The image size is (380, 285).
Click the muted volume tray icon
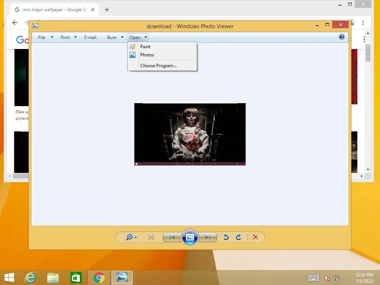(x=327, y=278)
